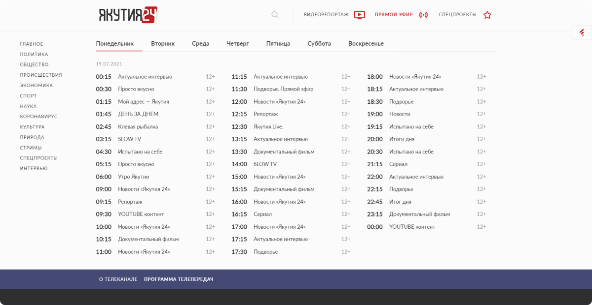The height and width of the screenshot is (305, 592).
Task: Click Подворье. Прямой эфир program
Action: (x=284, y=89)
